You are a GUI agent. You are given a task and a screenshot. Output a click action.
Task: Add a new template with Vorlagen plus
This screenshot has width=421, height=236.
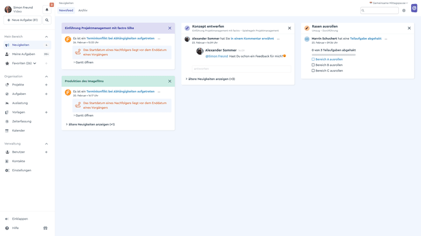[46, 112]
